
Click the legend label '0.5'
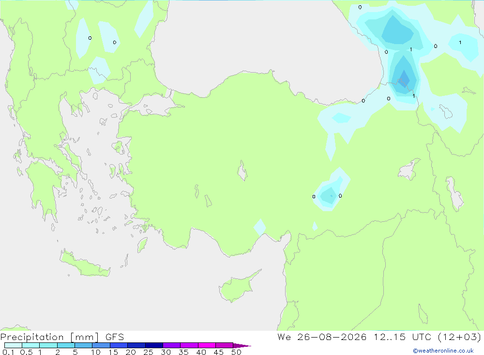(x=26, y=352)
